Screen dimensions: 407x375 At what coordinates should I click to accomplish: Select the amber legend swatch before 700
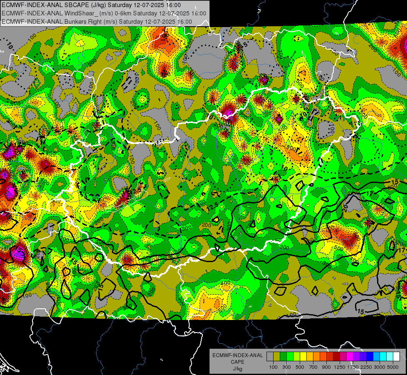(310, 357)
